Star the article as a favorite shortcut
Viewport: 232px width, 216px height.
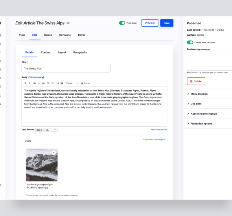click(68, 23)
